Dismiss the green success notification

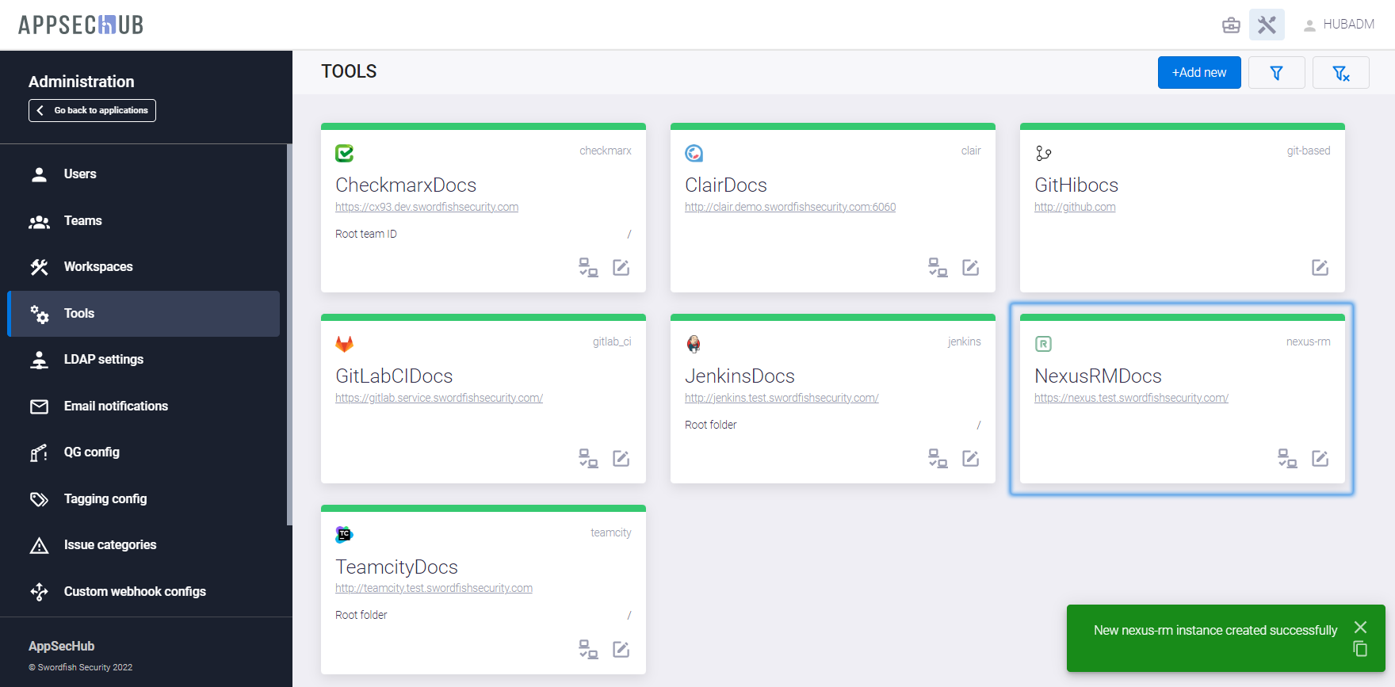point(1360,627)
